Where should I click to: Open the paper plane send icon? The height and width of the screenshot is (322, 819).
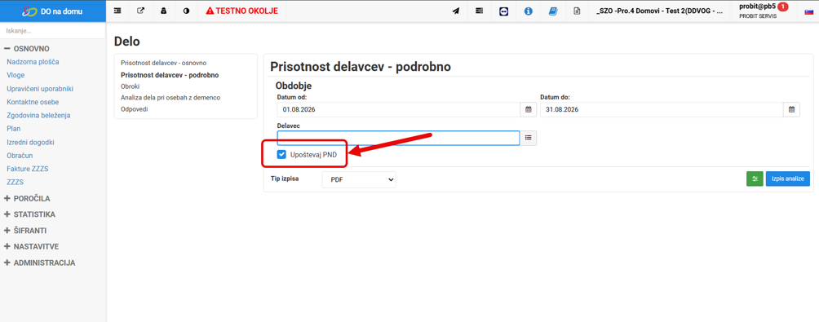[x=456, y=11]
